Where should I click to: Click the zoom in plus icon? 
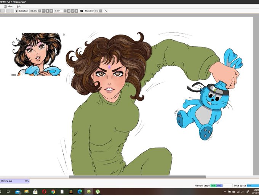coord(47,11)
